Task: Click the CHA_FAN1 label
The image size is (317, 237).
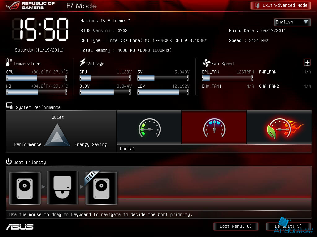Action: 212,86
